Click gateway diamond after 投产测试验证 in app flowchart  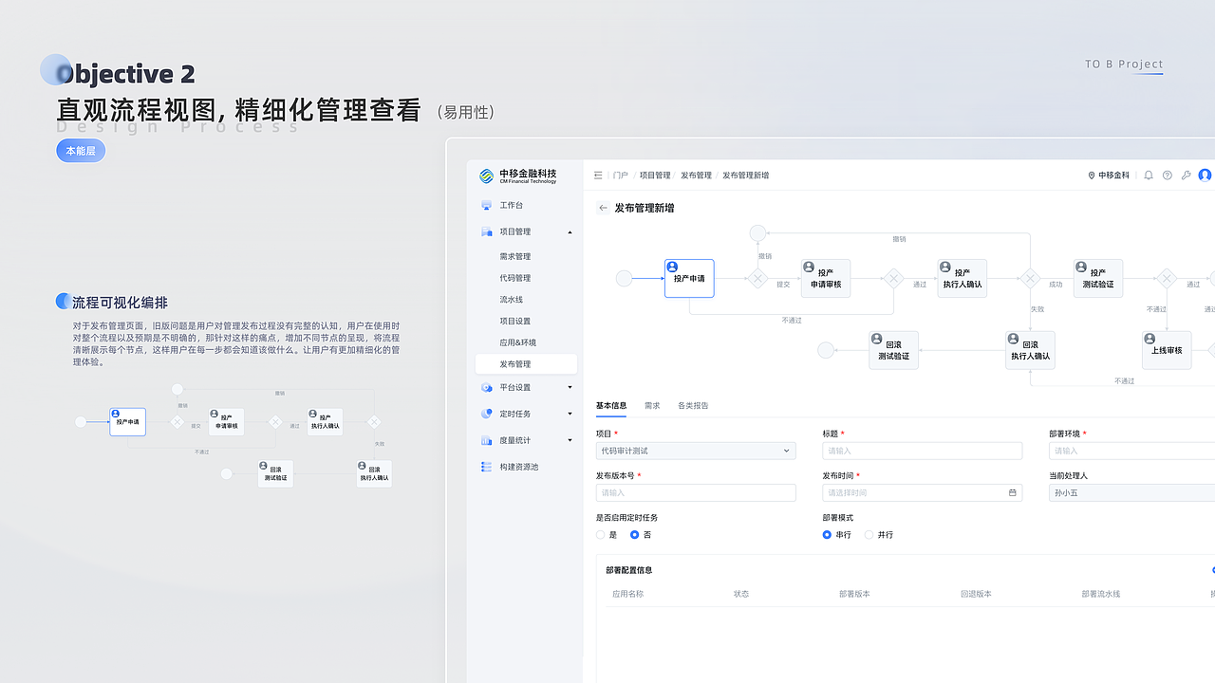click(x=1167, y=278)
